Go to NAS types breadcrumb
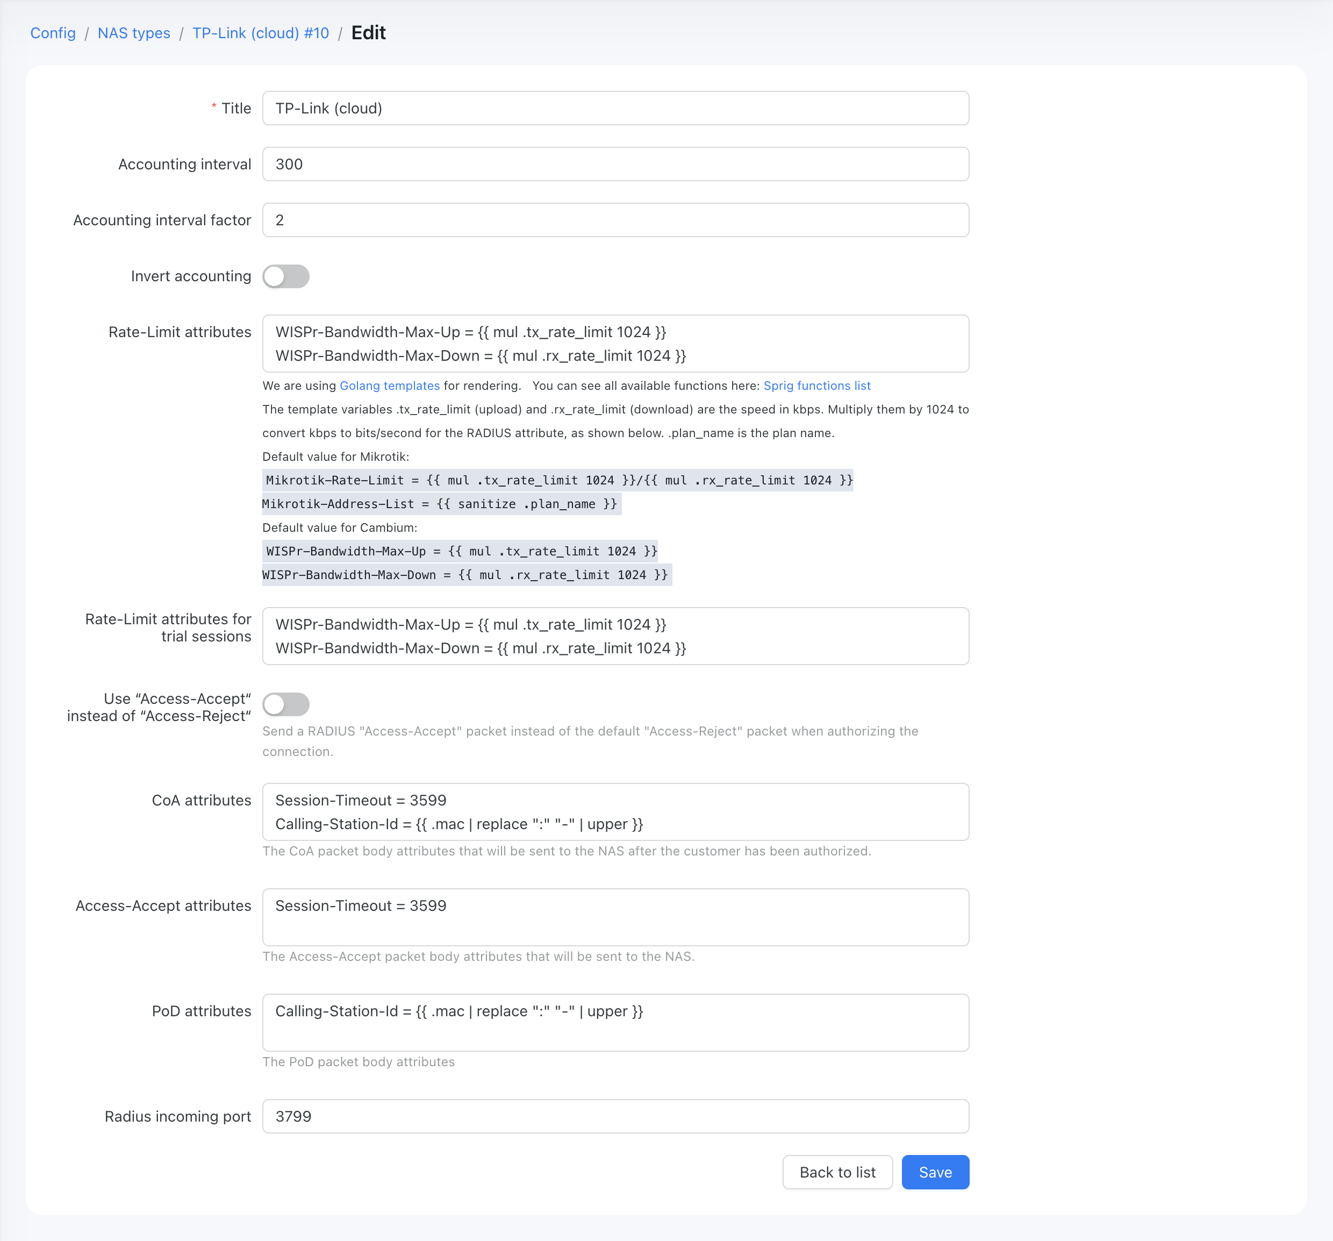Image resolution: width=1333 pixels, height=1241 pixels. point(134,33)
